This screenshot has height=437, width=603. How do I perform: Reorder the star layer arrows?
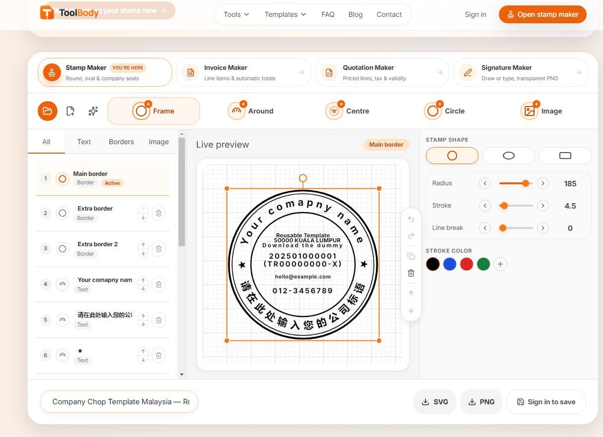tap(143, 355)
